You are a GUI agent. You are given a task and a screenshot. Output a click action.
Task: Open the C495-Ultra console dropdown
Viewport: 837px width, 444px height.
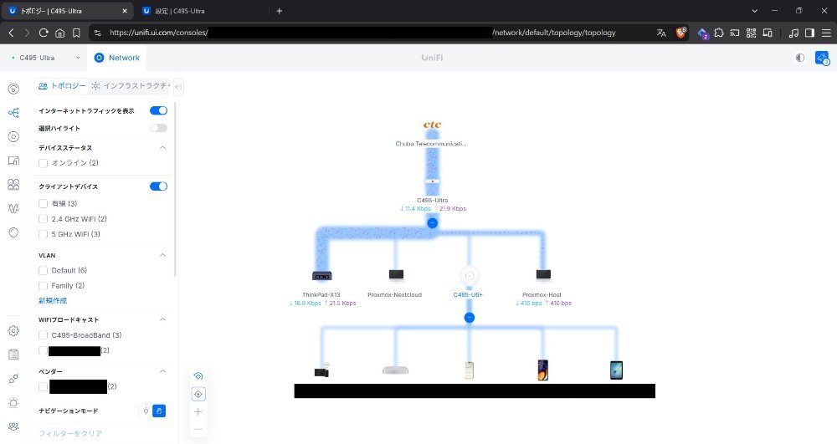[x=45, y=58]
